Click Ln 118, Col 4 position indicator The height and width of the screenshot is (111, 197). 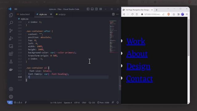56,103
